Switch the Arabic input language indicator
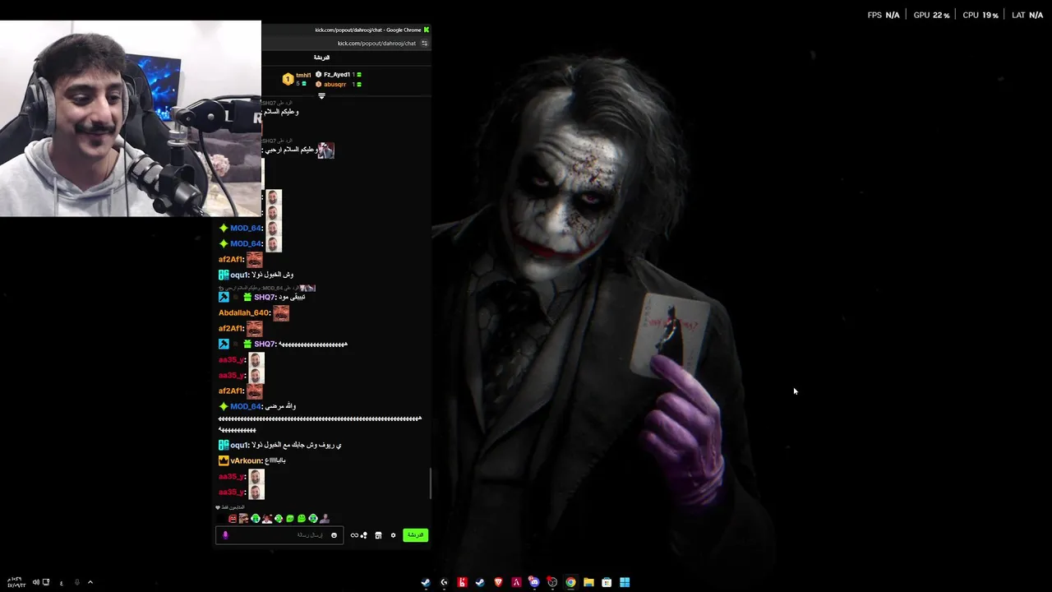This screenshot has height=592, width=1052. [62, 582]
